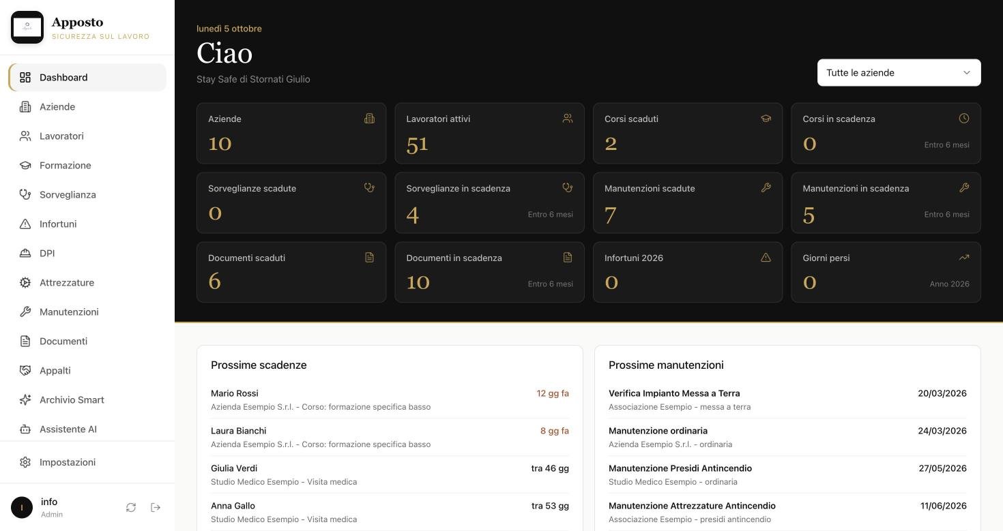This screenshot has height=531, width=1003.
Task: Click the Impostazioni gear icon
Action: (x=25, y=462)
